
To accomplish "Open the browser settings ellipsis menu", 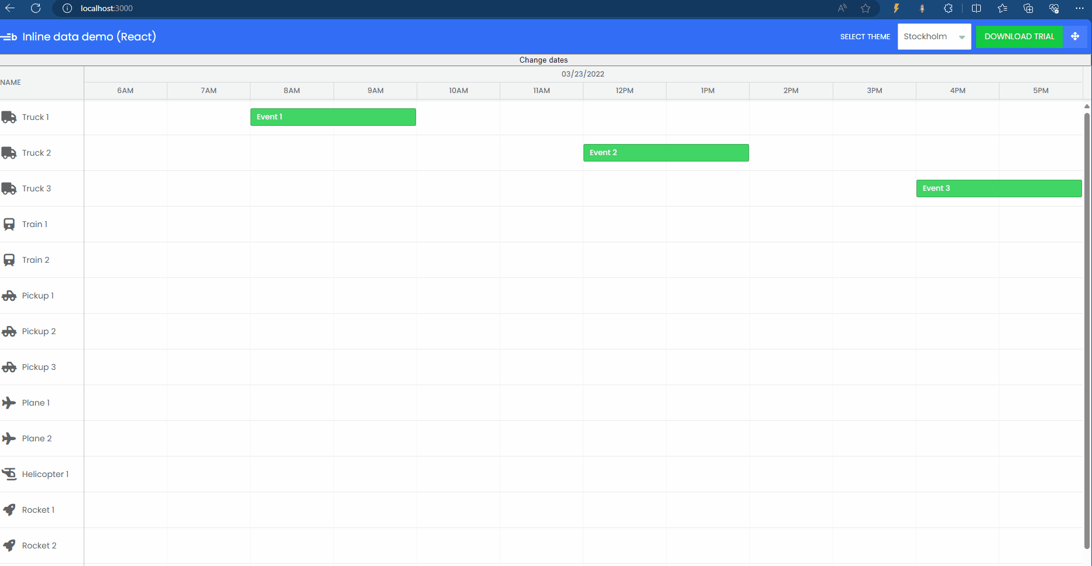I will (x=1080, y=8).
